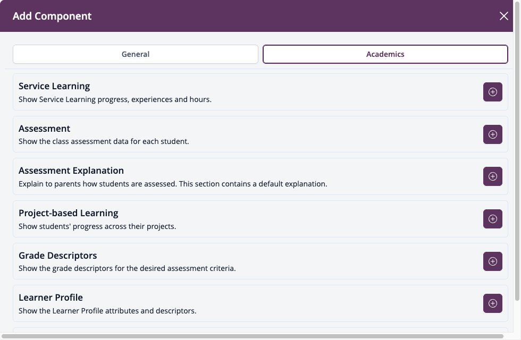Add the Assessment Explanation component
Screen dimensions: 521x340
point(492,176)
